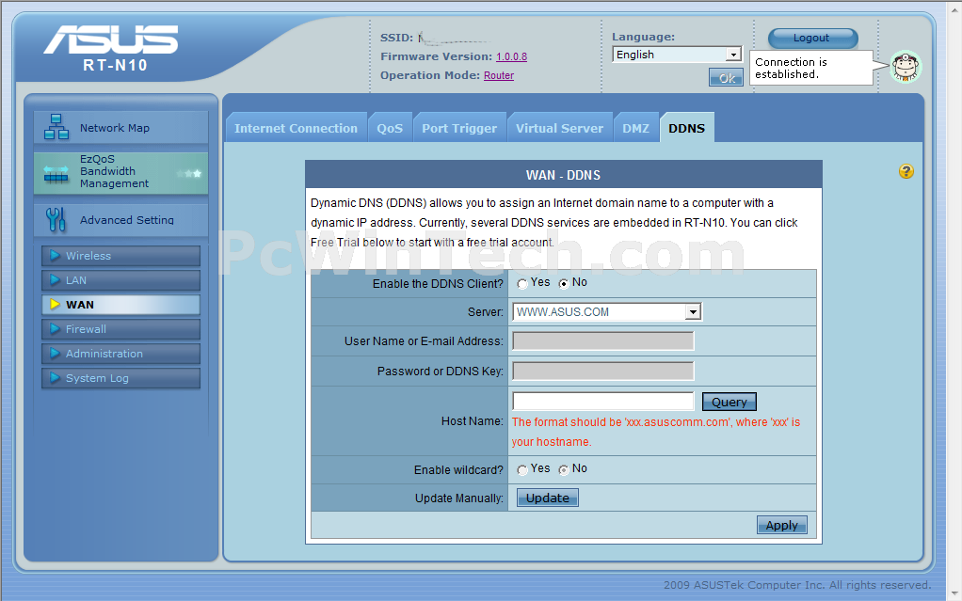The image size is (962, 601).
Task: Click the ASUS logo
Action: (x=111, y=40)
